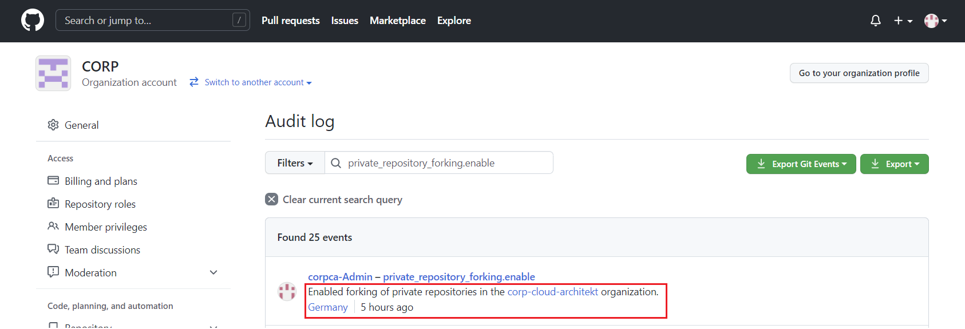This screenshot has height=329, width=965.
Task: Click the corpca-Admin avatar in event row
Action: [x=287, y=291]
